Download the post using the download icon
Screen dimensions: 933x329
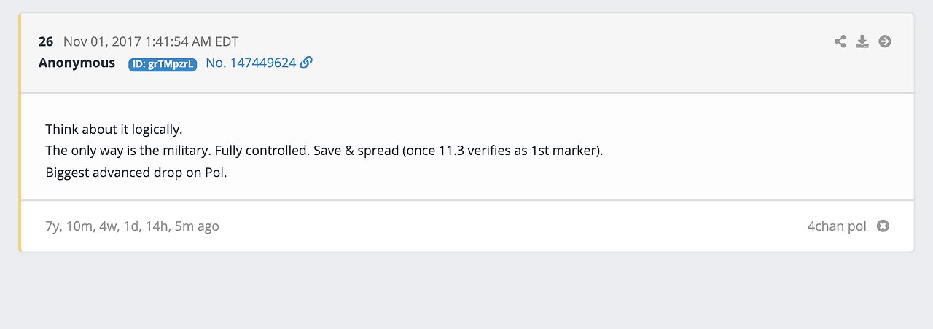[862, 41]
